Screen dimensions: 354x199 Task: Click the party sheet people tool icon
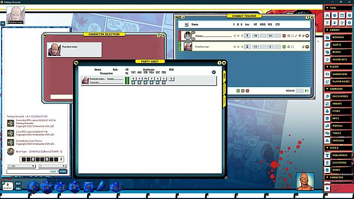[x=334, y=15]
